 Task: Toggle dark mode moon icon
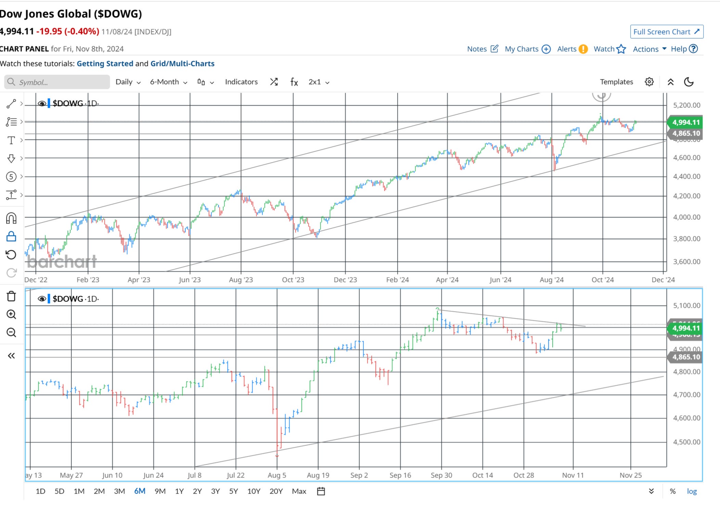point(689,82)
